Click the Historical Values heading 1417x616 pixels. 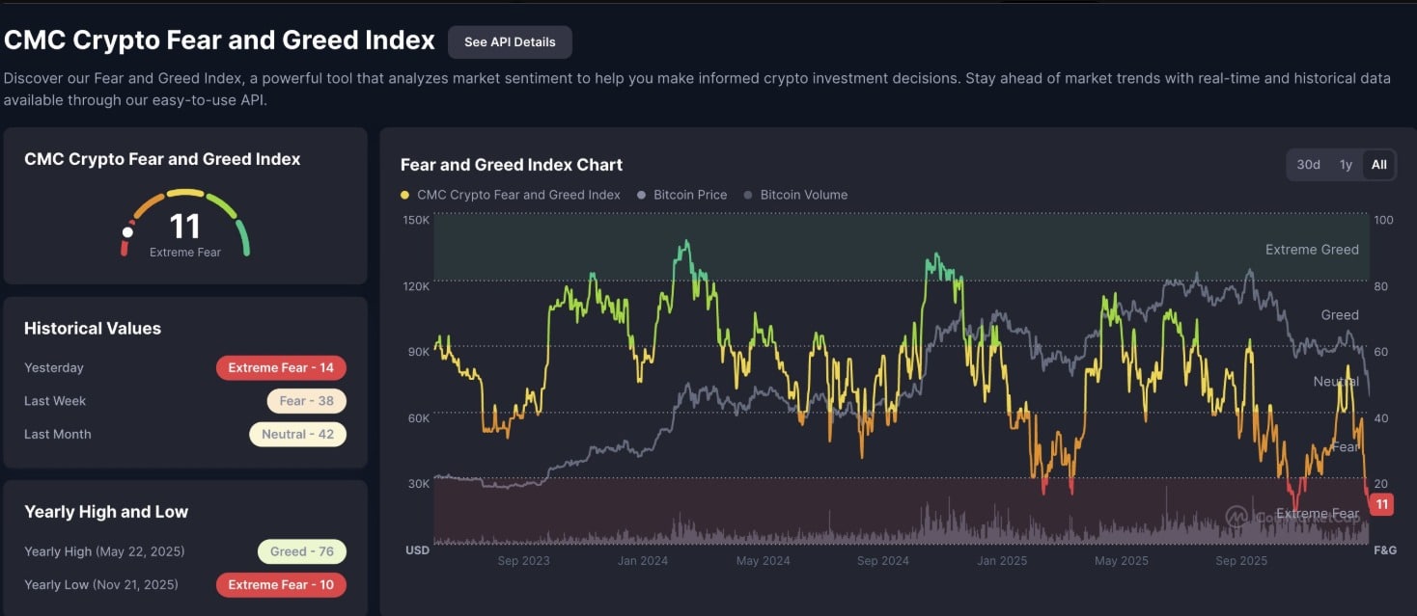coord(93,329)
